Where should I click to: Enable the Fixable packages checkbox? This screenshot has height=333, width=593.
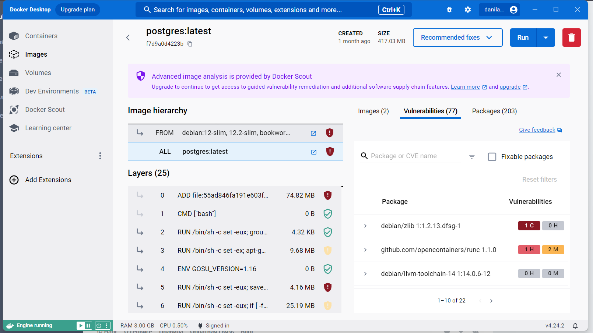coord(492,157)
